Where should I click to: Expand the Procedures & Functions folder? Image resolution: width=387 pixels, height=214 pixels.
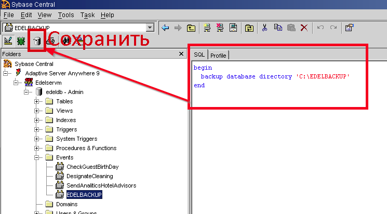(37, 148)
